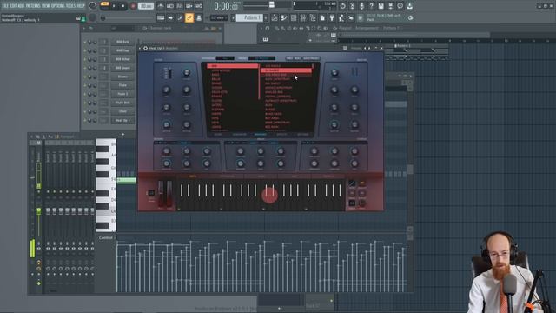Toggle loop recording icon
The image size is (556, 313).
coord(199,6)
